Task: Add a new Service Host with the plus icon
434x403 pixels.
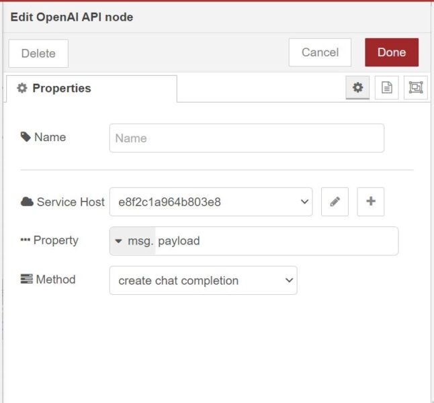Action: [x=370, y=201]
